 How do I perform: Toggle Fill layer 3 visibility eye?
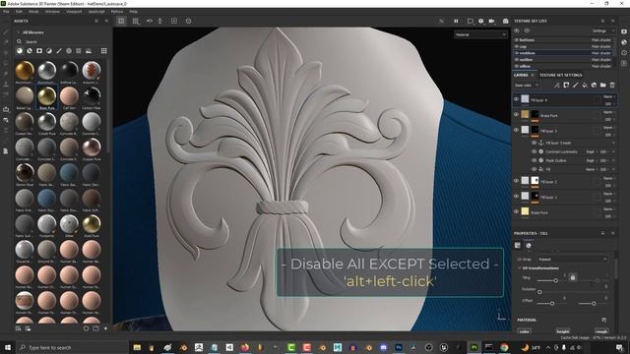516,130
